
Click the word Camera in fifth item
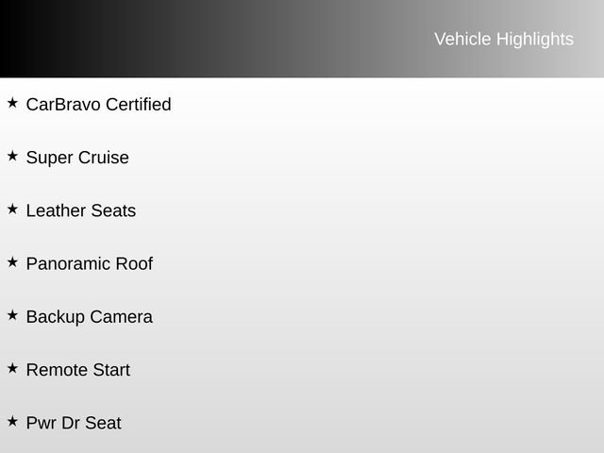[121, 317]
